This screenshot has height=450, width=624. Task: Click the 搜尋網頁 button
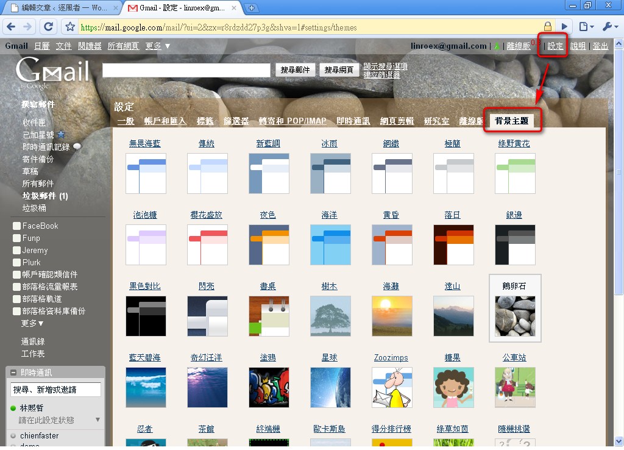pyautogui.click(x=339, y=70)
